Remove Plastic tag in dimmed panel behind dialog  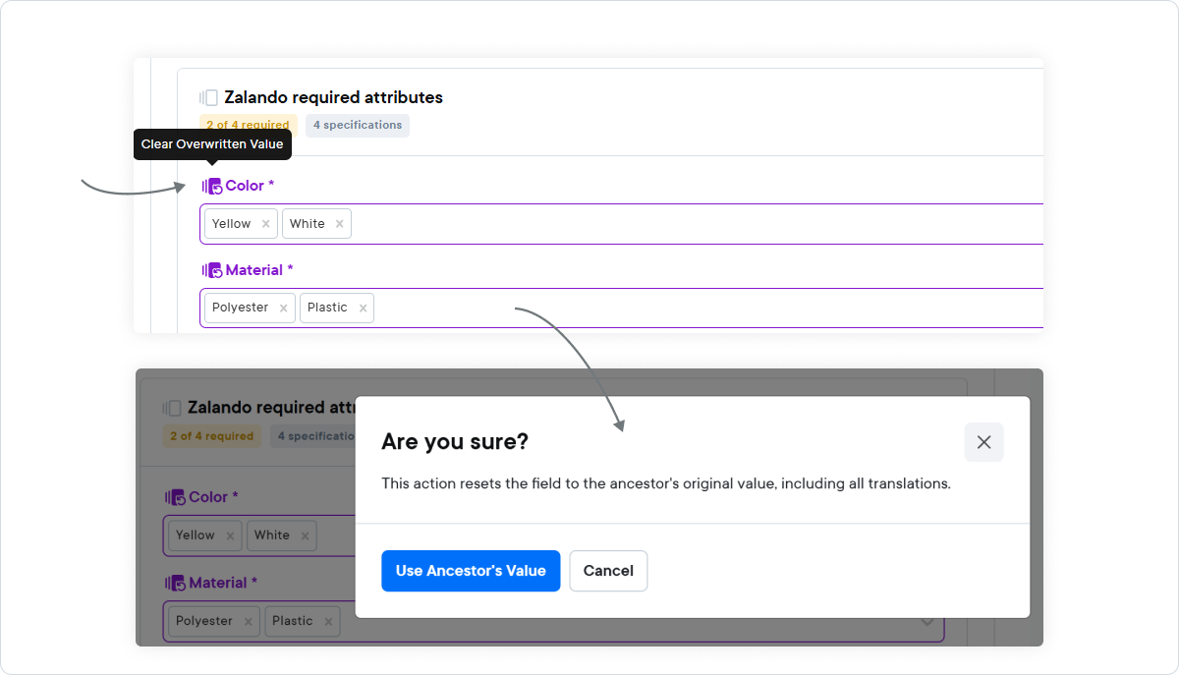point(328,622)
